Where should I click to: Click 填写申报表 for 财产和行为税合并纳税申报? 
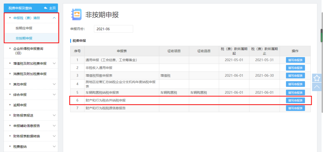295,101
